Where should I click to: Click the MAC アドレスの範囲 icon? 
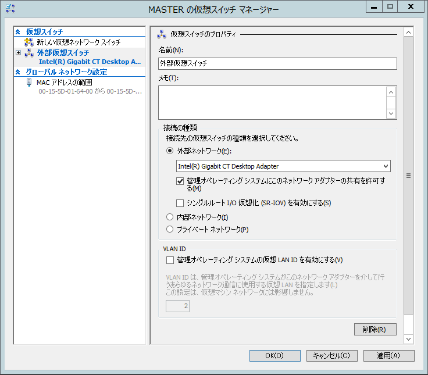click(29, 82)
